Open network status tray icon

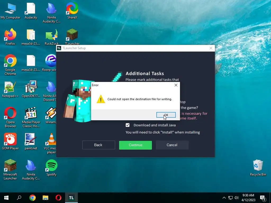231,198
